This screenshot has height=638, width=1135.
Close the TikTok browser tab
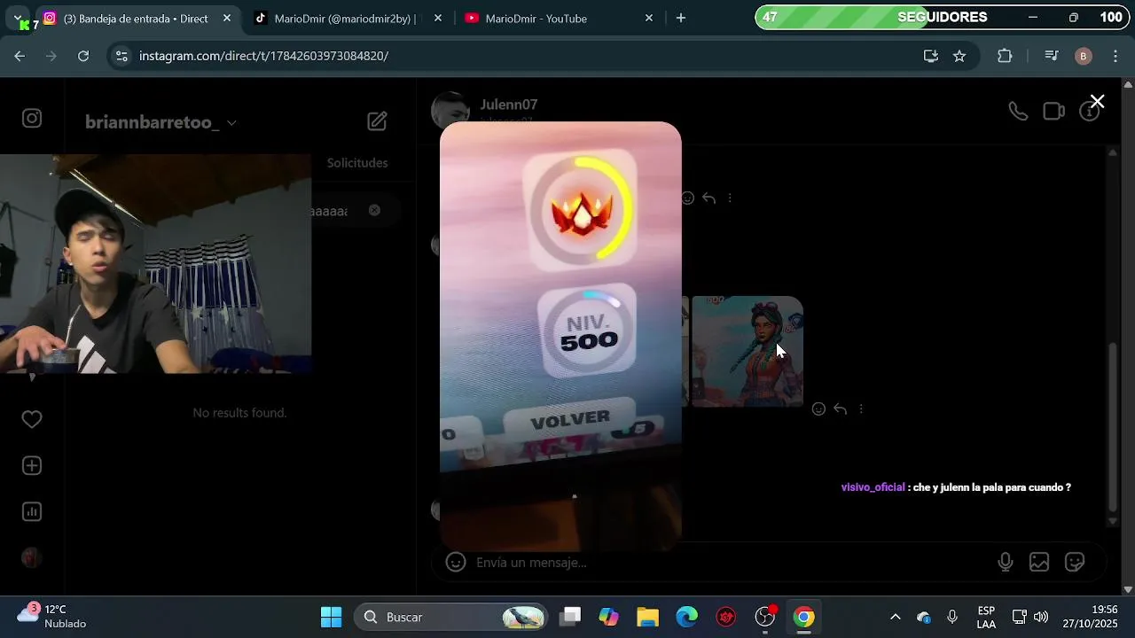click(x=437, y=18)
